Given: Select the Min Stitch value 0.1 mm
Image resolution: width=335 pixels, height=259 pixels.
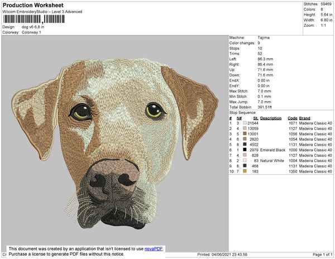Looking at the screenshot, I should [264, 97].
